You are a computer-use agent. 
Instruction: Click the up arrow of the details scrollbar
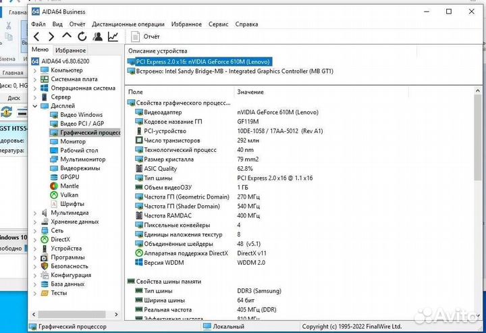point(477,91)
